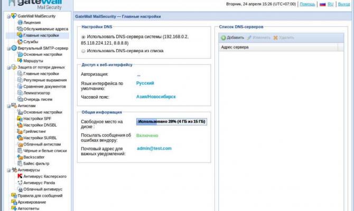Click the Антивирусы section icon

(x=14, y=170)
